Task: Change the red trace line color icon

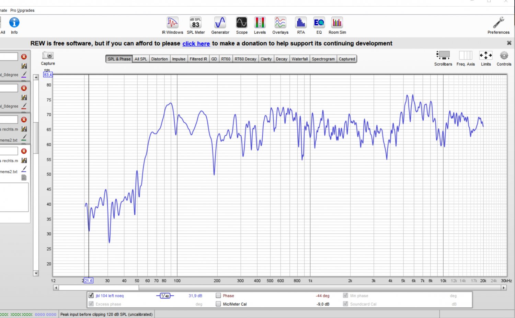Action: click(24, 106)
